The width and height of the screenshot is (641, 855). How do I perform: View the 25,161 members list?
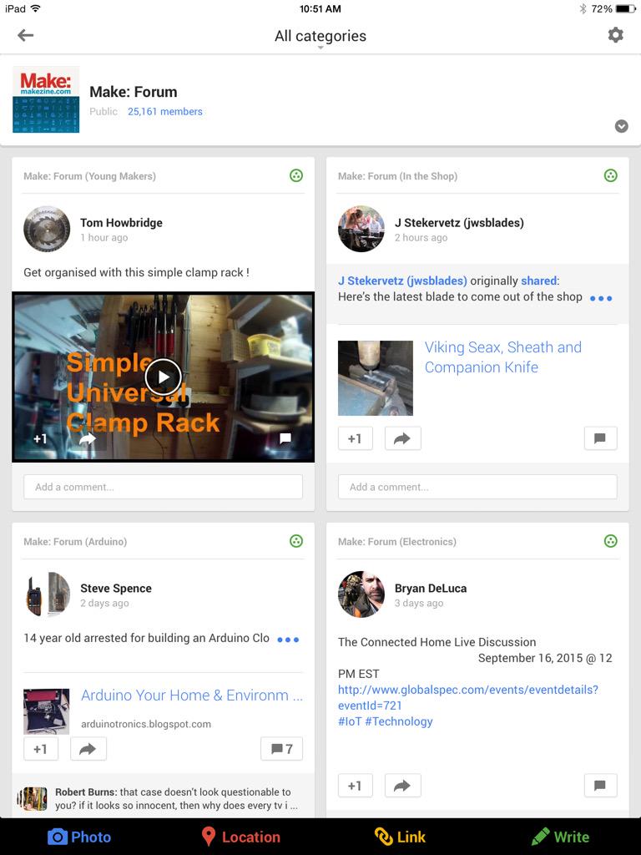165,111
